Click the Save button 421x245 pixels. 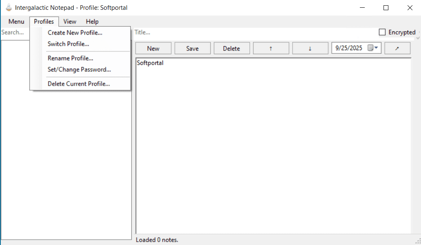(192, 49)
